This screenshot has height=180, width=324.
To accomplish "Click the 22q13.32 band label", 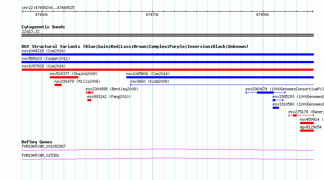I will tap(31, 31).
